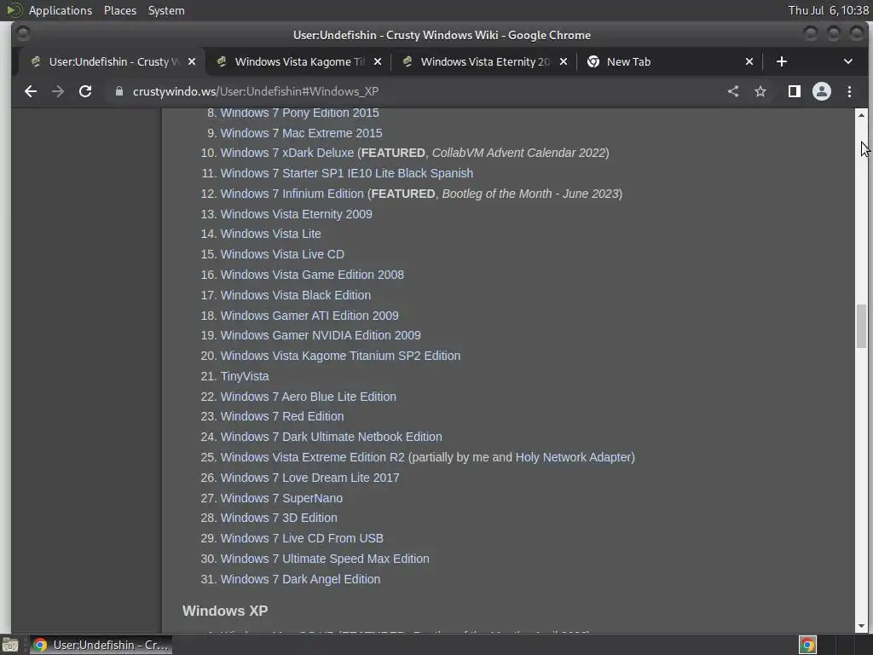Open Windows 7 Love Dream Lite 2017 link
The image size is (873, 655).
[x=309, y=478]
